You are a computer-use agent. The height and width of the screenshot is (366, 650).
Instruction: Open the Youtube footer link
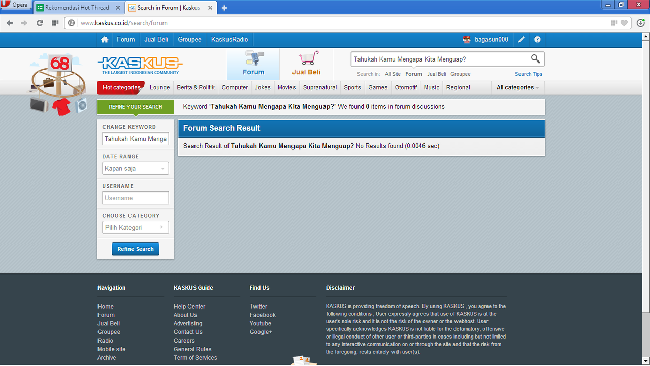click(261, 324)
